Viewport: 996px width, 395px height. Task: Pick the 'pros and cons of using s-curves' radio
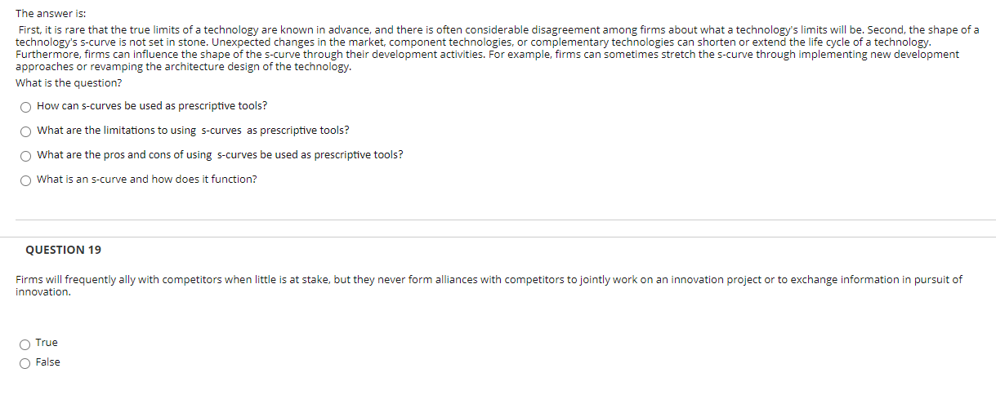tap(26, 156)
